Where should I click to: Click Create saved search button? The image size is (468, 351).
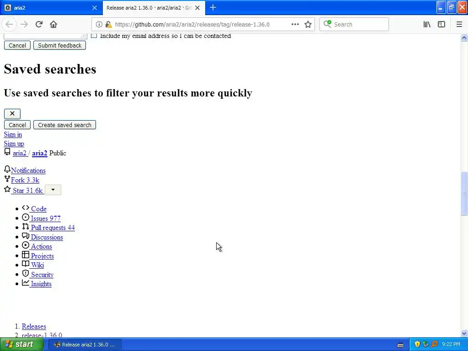point(65,125)
